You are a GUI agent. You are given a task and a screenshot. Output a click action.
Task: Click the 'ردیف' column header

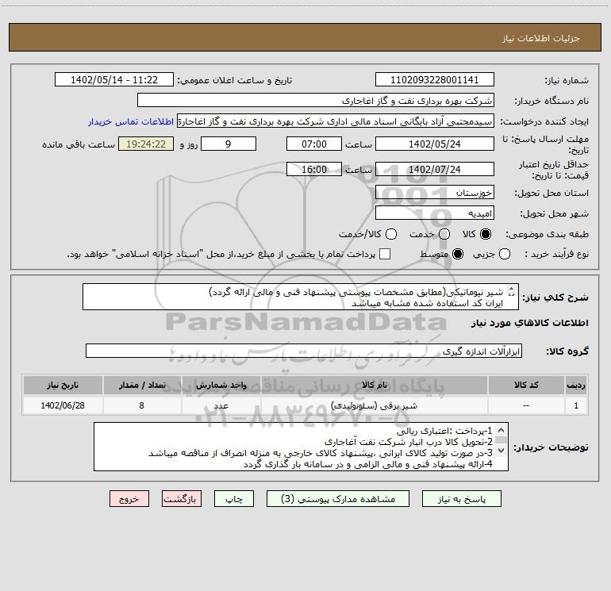coord(576,386)
